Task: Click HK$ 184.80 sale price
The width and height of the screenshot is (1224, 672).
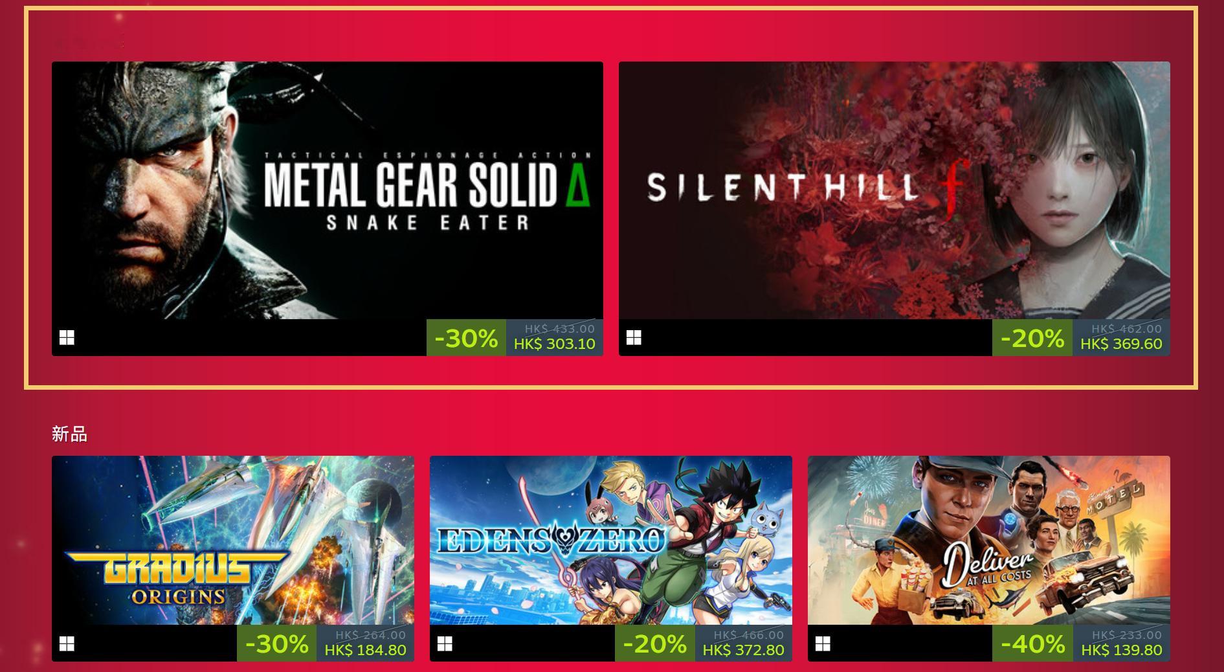Action: pyautogui.click(x=365, y=650)
